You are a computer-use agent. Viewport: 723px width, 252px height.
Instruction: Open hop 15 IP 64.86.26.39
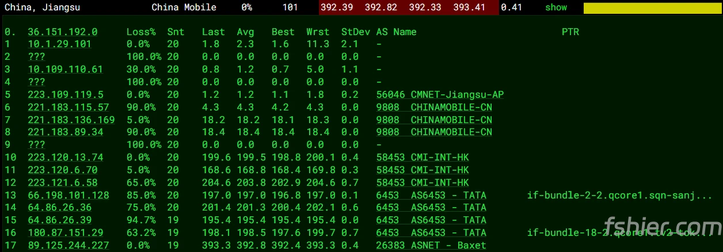click(60, 220)
